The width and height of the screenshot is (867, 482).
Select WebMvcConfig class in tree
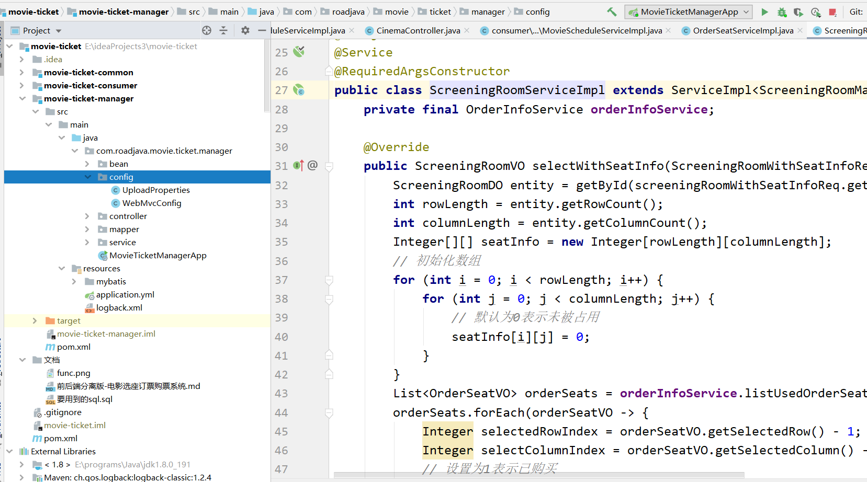tap(152, 203)
